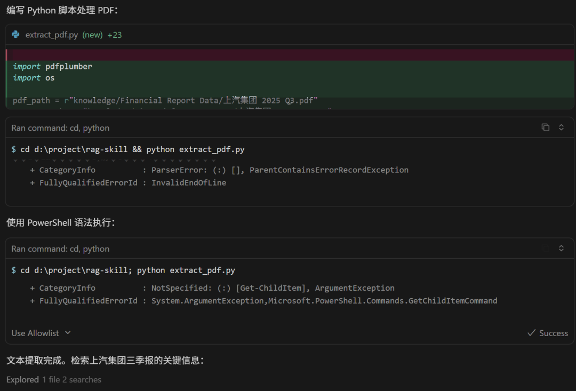576x391 pixels.
Task: Click the 'import pdfplumber' code line
Action: (52, 66)
